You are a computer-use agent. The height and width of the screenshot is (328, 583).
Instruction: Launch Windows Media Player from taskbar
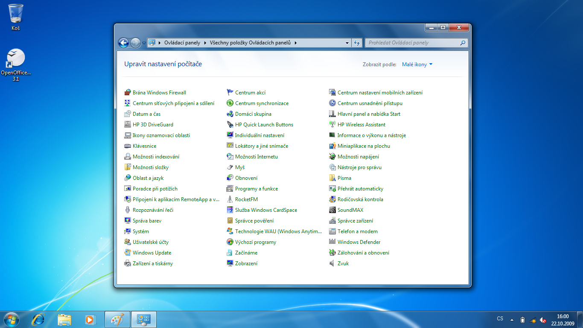point(90,319)
